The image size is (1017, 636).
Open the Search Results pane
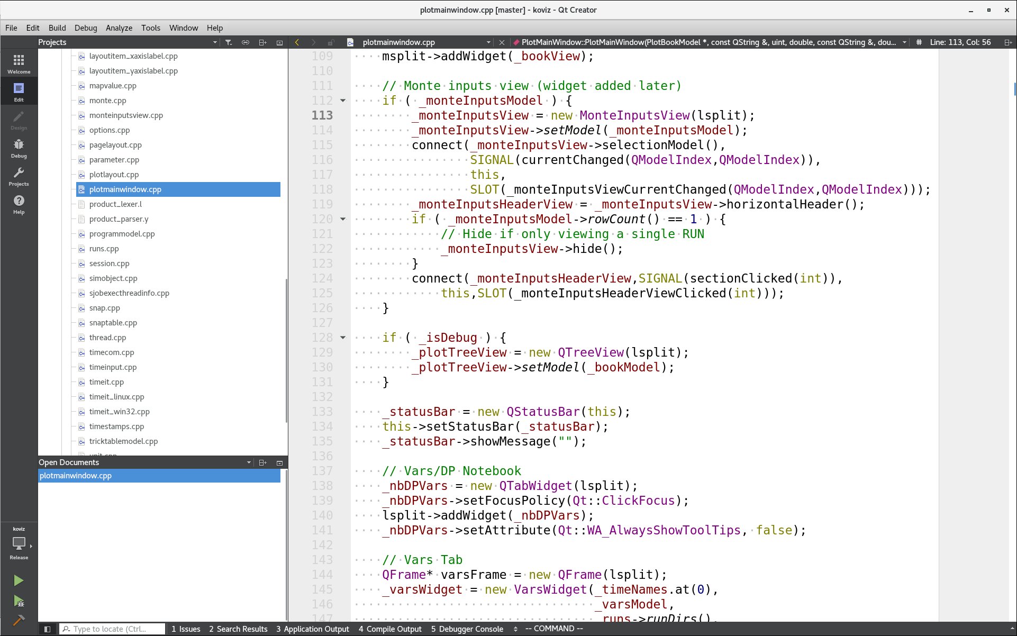(239, 629)
